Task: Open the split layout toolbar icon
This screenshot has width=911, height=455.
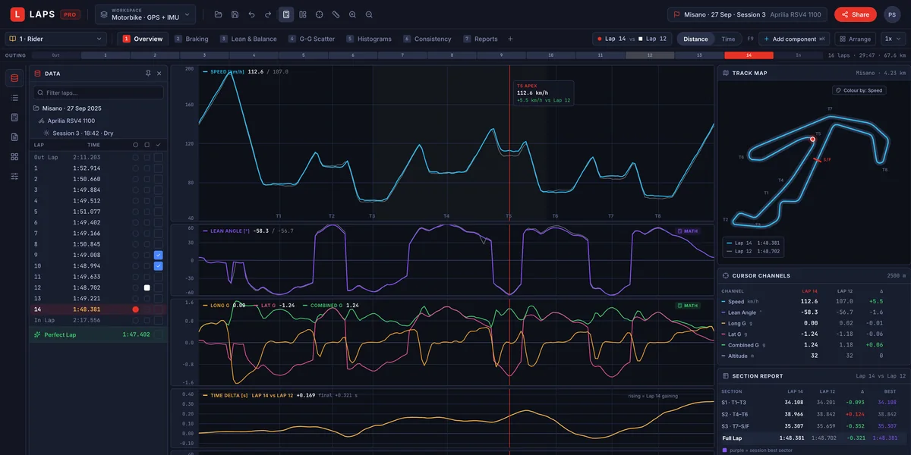Action: (303, 14)
